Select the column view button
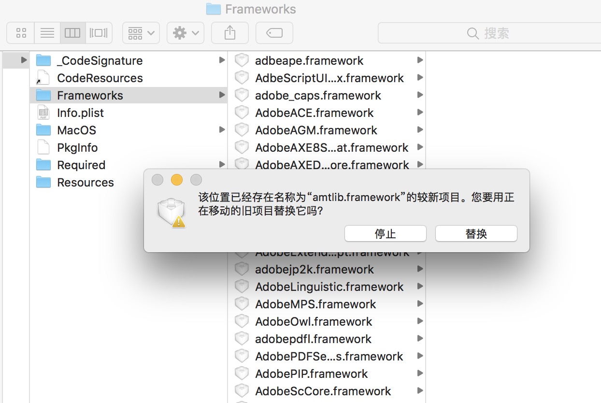601x403 pixels. [72, 33]
